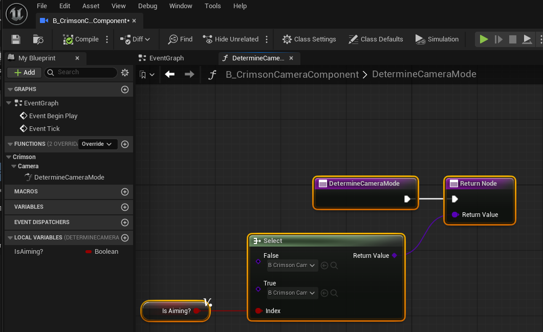Add a new event dispatcher
This screenshot has width=543, height=332.
[x=125, y=222]
